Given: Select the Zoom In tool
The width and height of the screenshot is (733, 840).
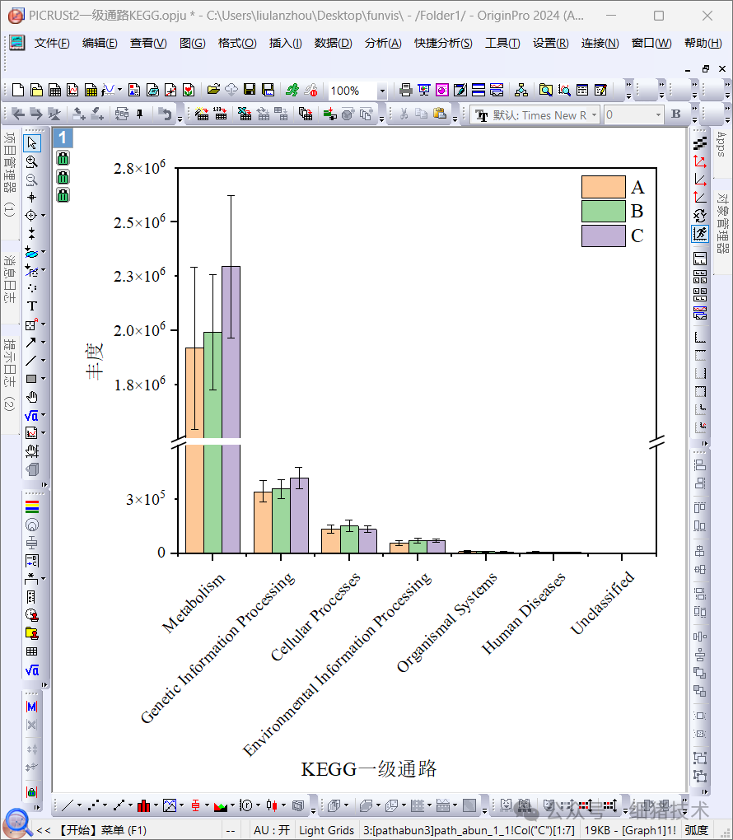Looking at the screenshot, I should [31, 161].
